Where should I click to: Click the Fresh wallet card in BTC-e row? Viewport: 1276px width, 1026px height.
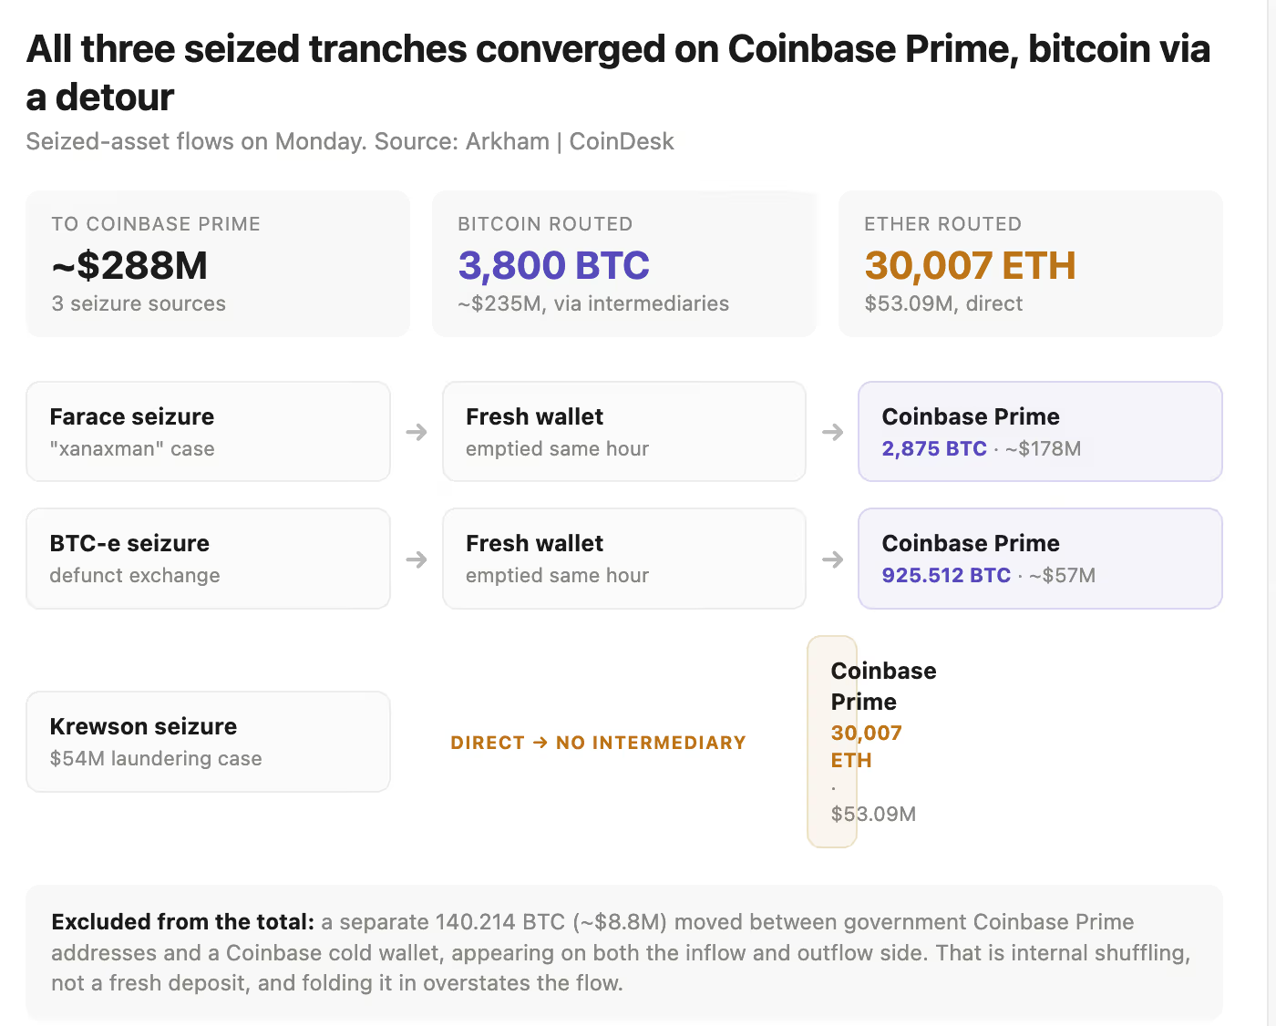coord(624,559)
